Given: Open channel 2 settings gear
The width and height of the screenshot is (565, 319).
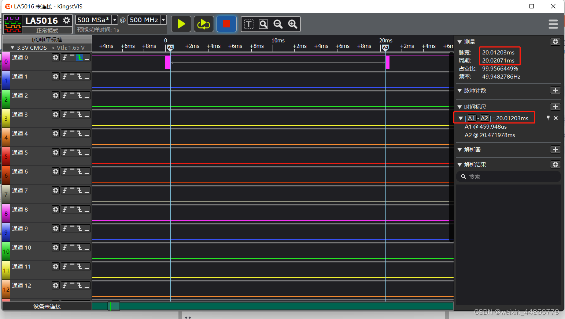Looking at the screenshot, I should 56,95.
